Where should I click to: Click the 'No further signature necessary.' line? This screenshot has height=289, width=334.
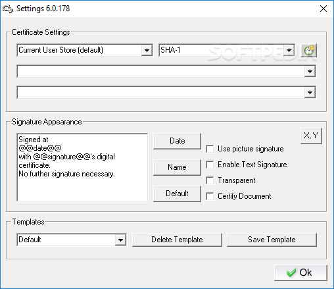66,174
